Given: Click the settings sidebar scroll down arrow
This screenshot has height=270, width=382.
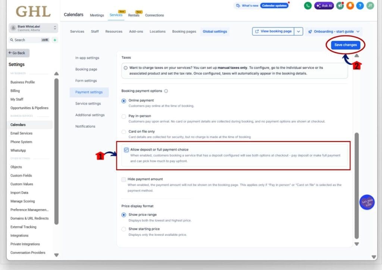Looking at the screenshot, I should 56,255.
